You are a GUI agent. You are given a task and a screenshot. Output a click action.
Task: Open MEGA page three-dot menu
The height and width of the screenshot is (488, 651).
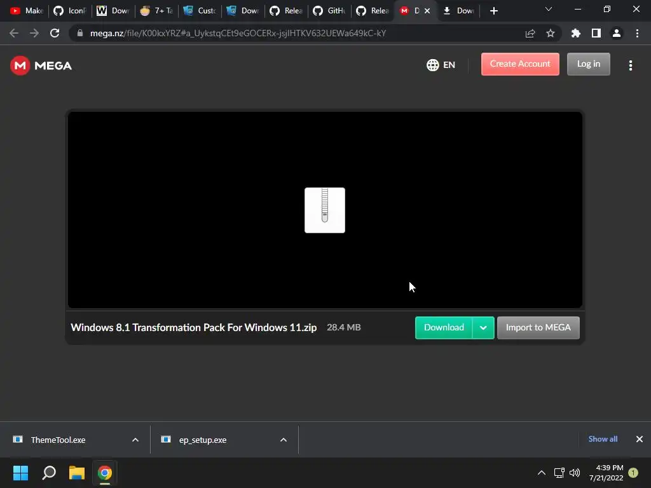630,65
